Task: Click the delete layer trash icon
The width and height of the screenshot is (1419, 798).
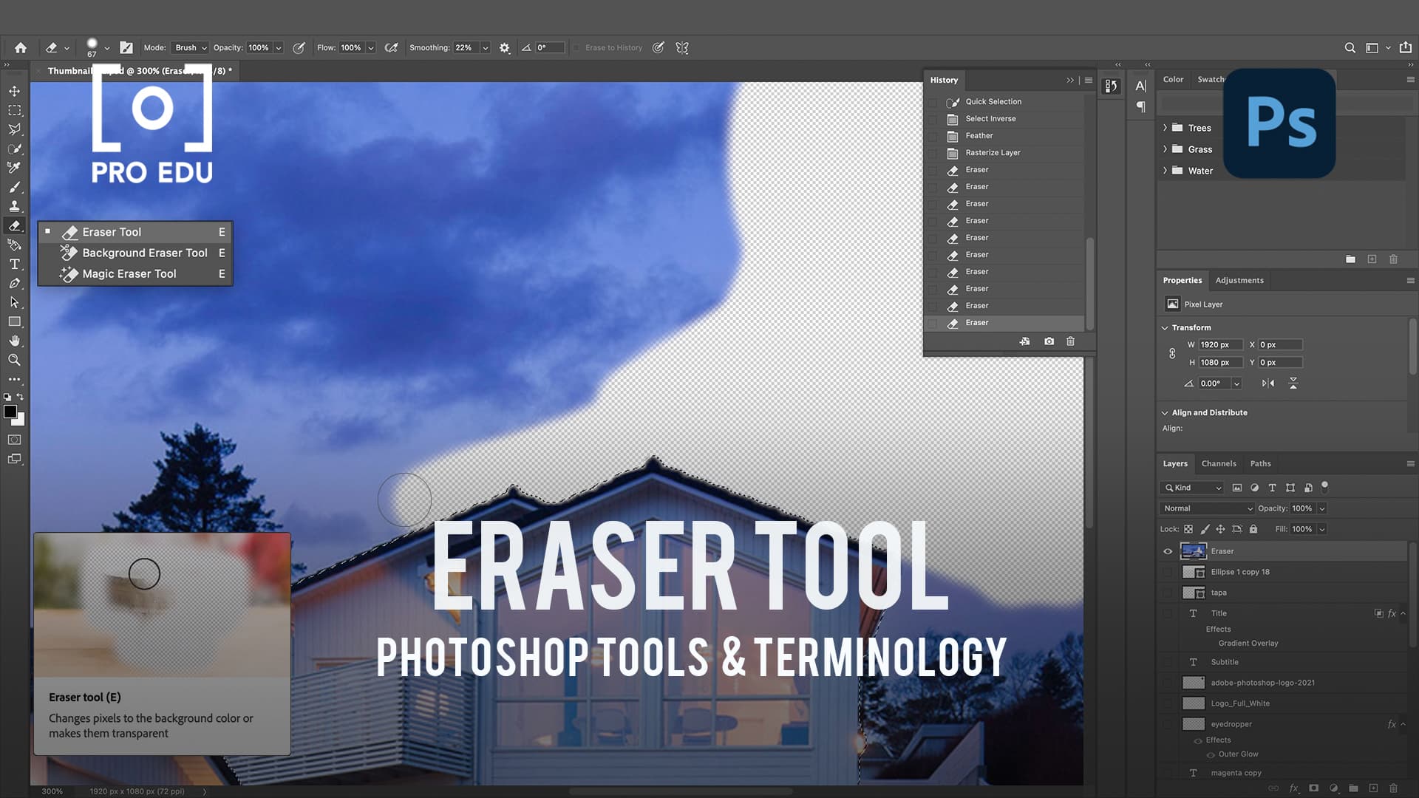Action: click(1394, 788)
